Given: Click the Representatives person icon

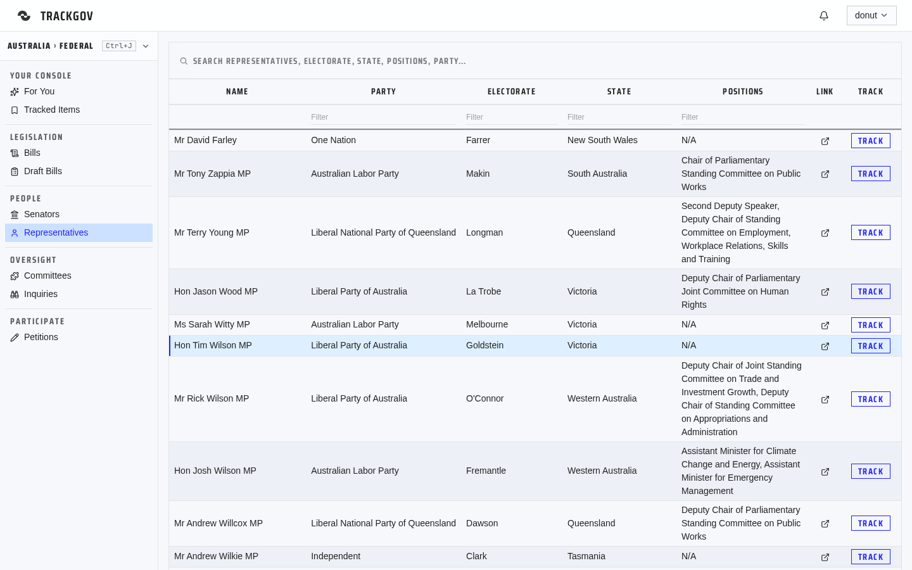Looking at the screenshot, I should (15, 233).
